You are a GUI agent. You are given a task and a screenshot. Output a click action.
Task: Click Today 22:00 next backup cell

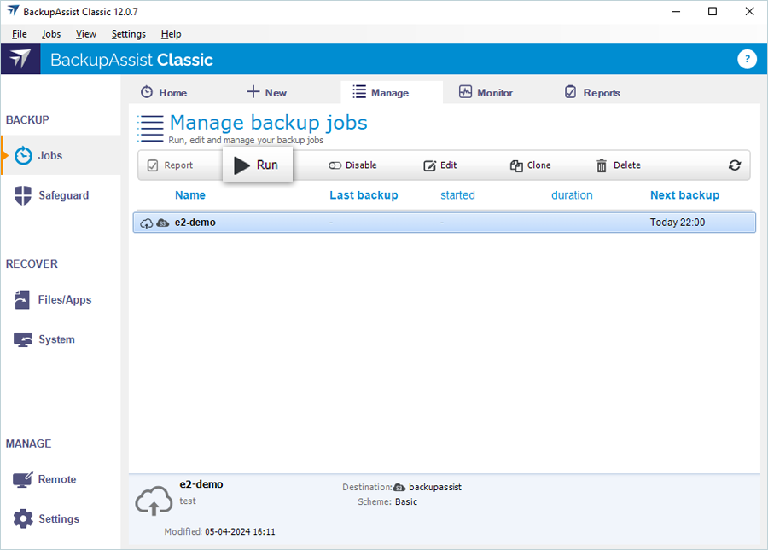click(x=678, y=223)
